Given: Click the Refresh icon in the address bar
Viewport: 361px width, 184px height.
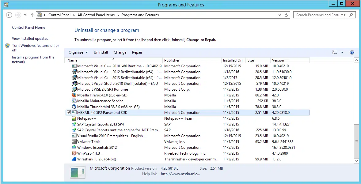Looking at the screenshot, I should [x=286, y=15].
